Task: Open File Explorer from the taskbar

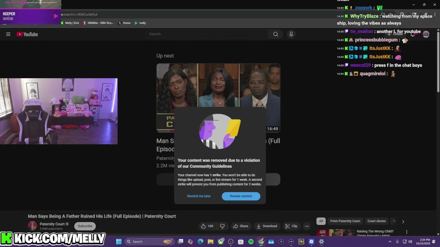Action: pyautogui.click(x=210, y=242)
